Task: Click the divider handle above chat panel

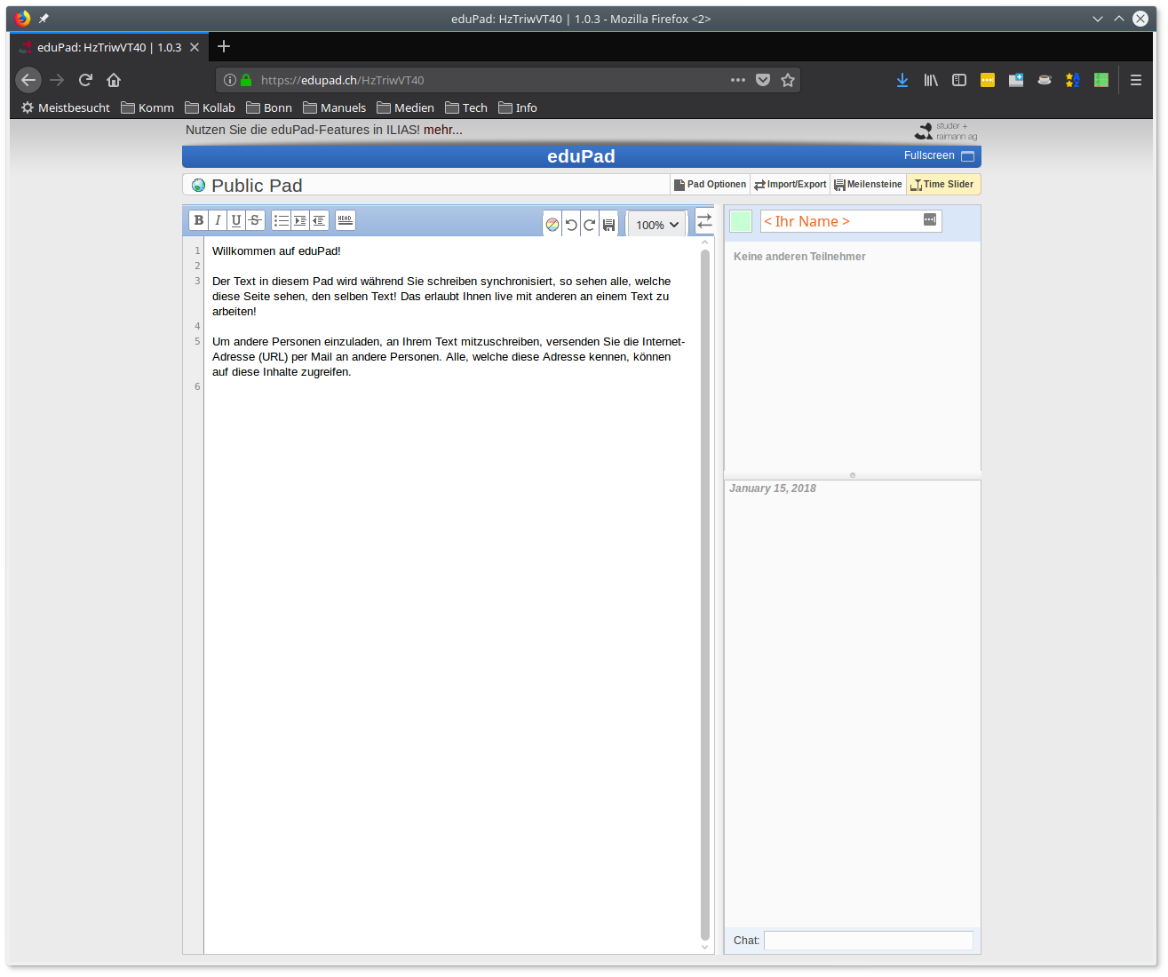Action: coord(853,475)
